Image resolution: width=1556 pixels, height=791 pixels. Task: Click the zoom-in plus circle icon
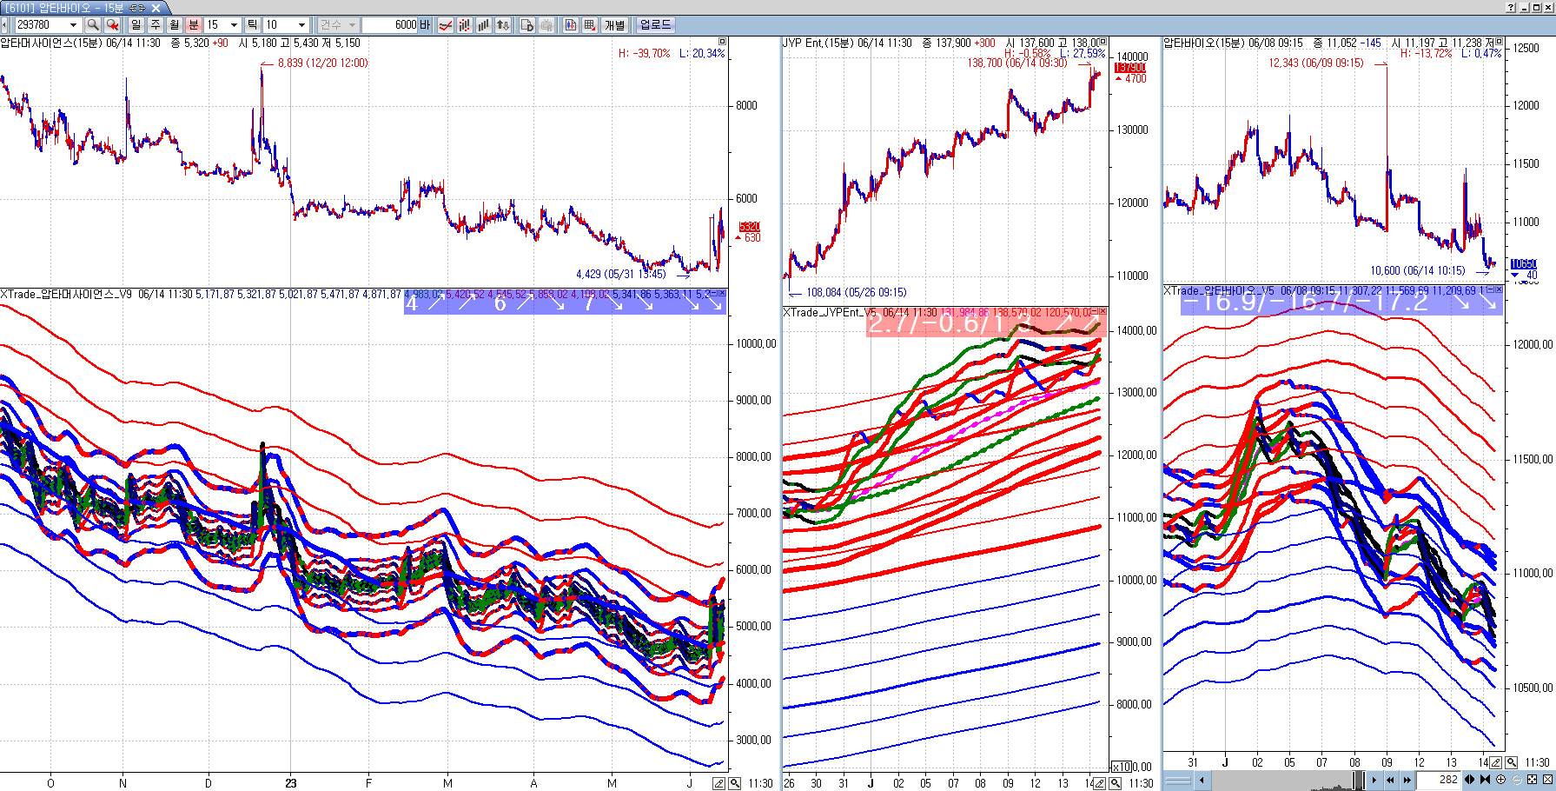[x=1500, y=780]
